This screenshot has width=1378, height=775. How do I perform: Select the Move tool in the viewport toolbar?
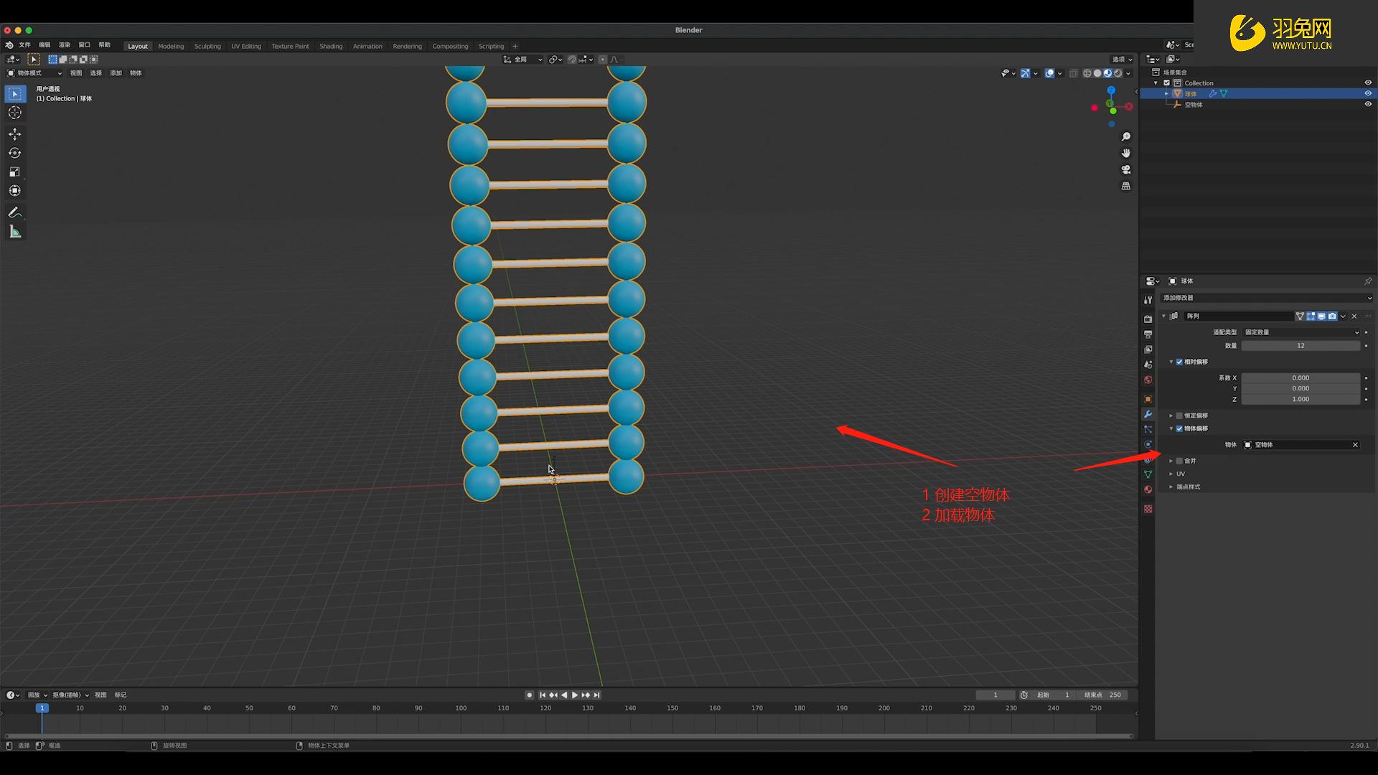14,135
